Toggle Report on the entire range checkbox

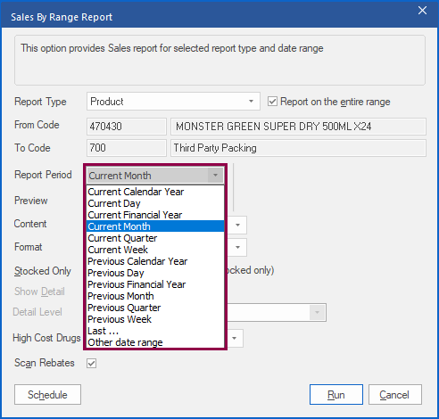click(272, 102)
